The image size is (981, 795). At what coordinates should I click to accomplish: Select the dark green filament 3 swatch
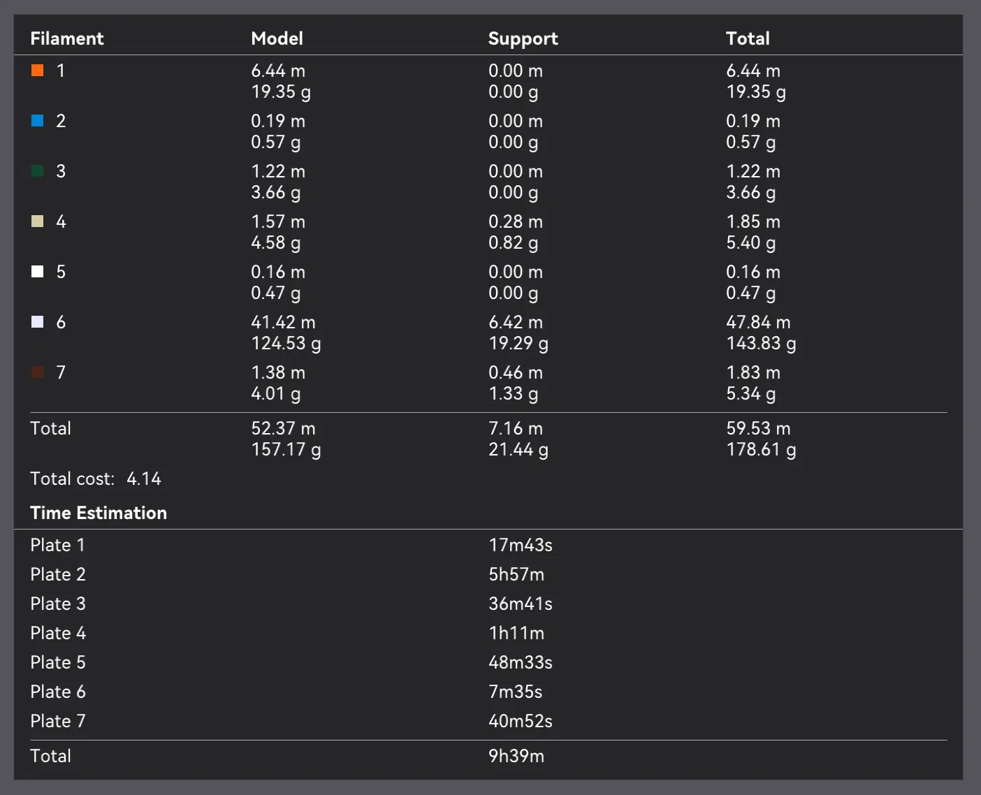(x=38, y=171)
